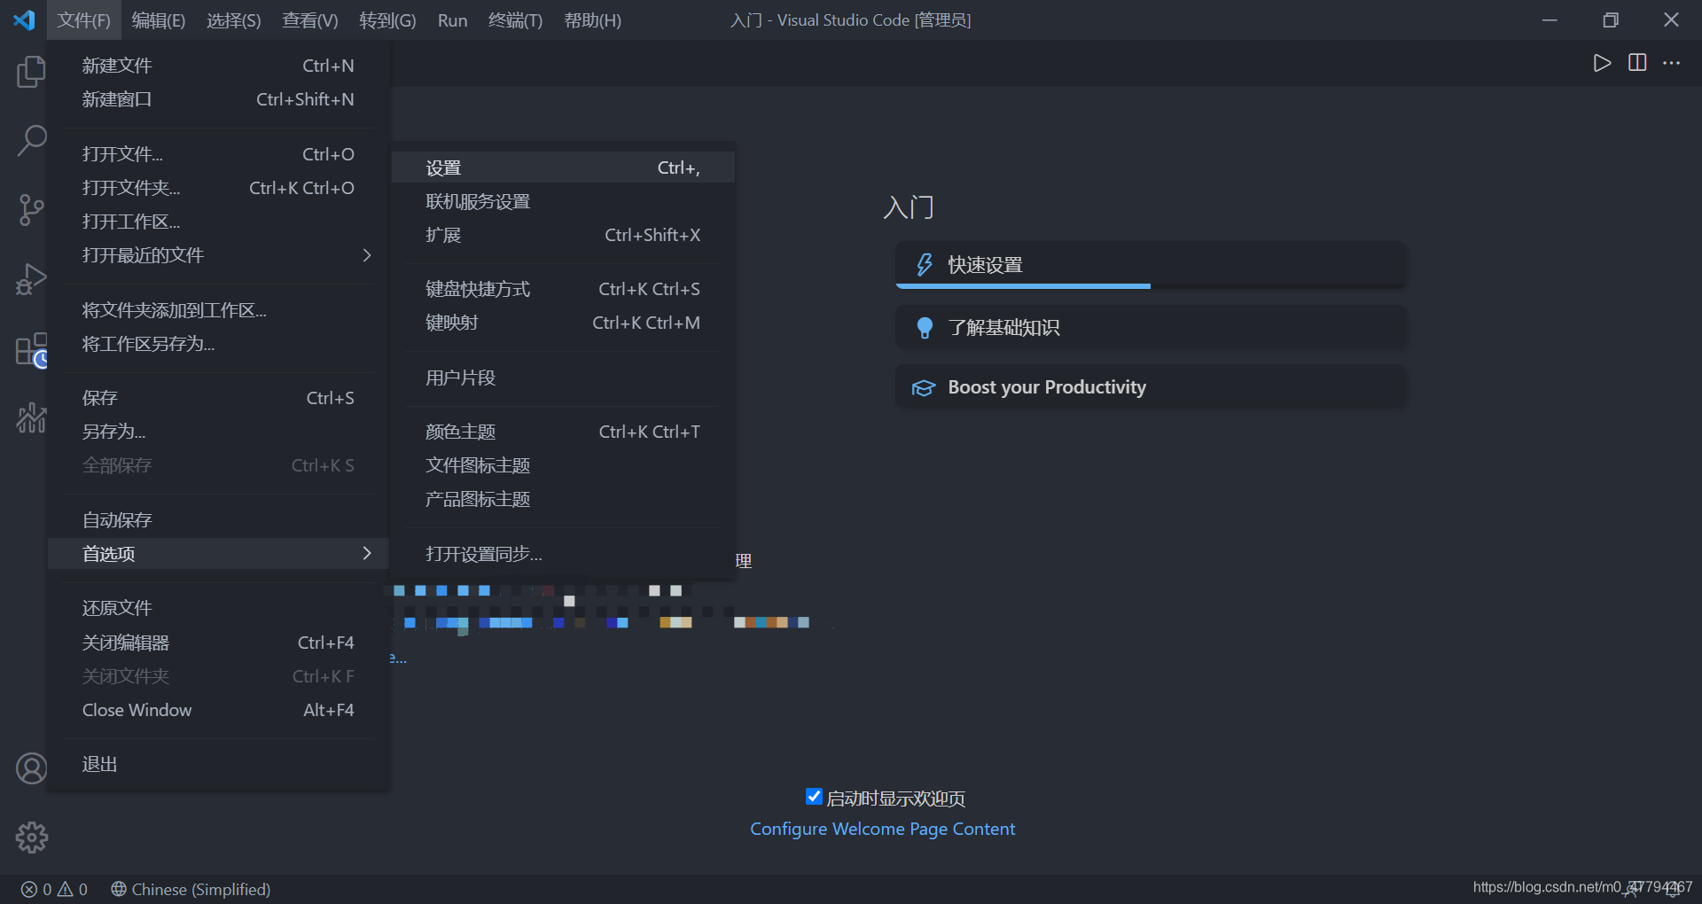Click the errors count icon in status bar
1702x904 pixels.
click(x=29, y=889)
